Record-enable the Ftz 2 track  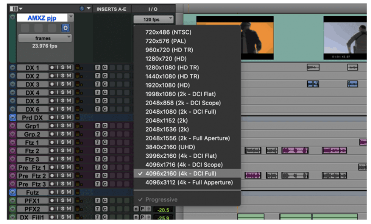(52, 150)
